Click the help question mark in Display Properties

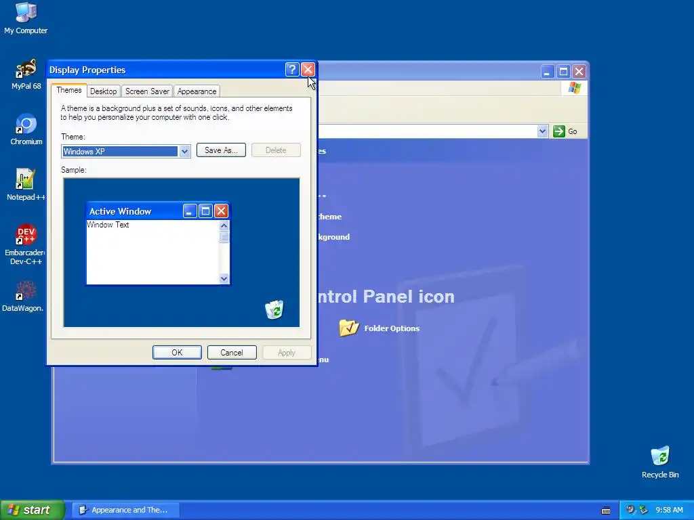(x=292, y=70)
